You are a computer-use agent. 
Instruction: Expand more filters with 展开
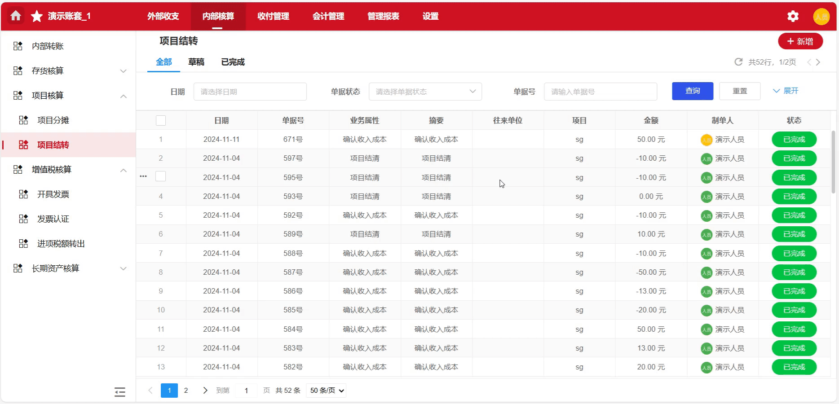(786, 91)
